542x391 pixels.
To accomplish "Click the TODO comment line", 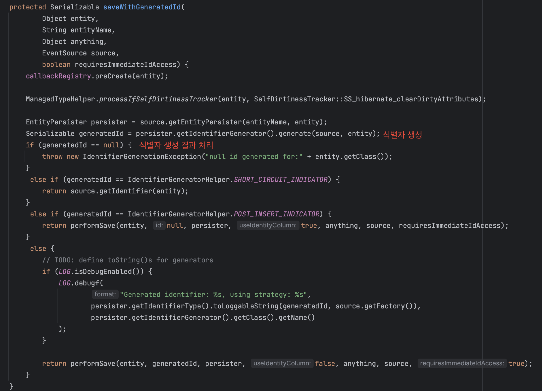I will 128,260.
